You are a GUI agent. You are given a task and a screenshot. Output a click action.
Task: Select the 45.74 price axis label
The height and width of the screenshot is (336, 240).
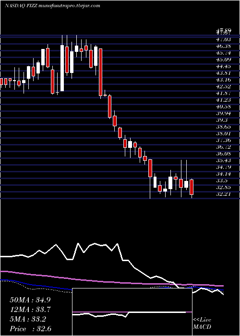point(223,53)
